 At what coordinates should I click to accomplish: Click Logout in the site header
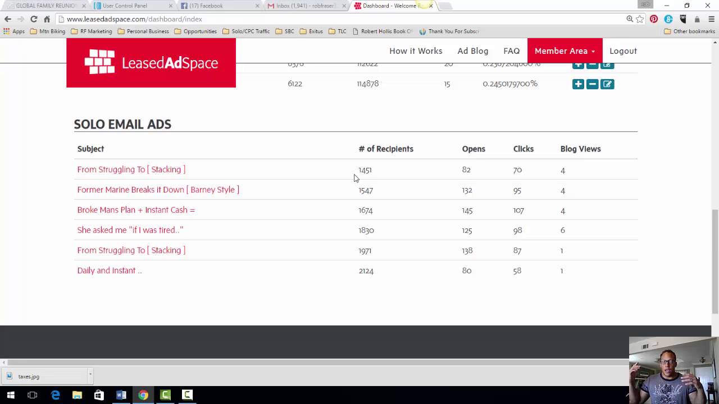click(623, 51)
